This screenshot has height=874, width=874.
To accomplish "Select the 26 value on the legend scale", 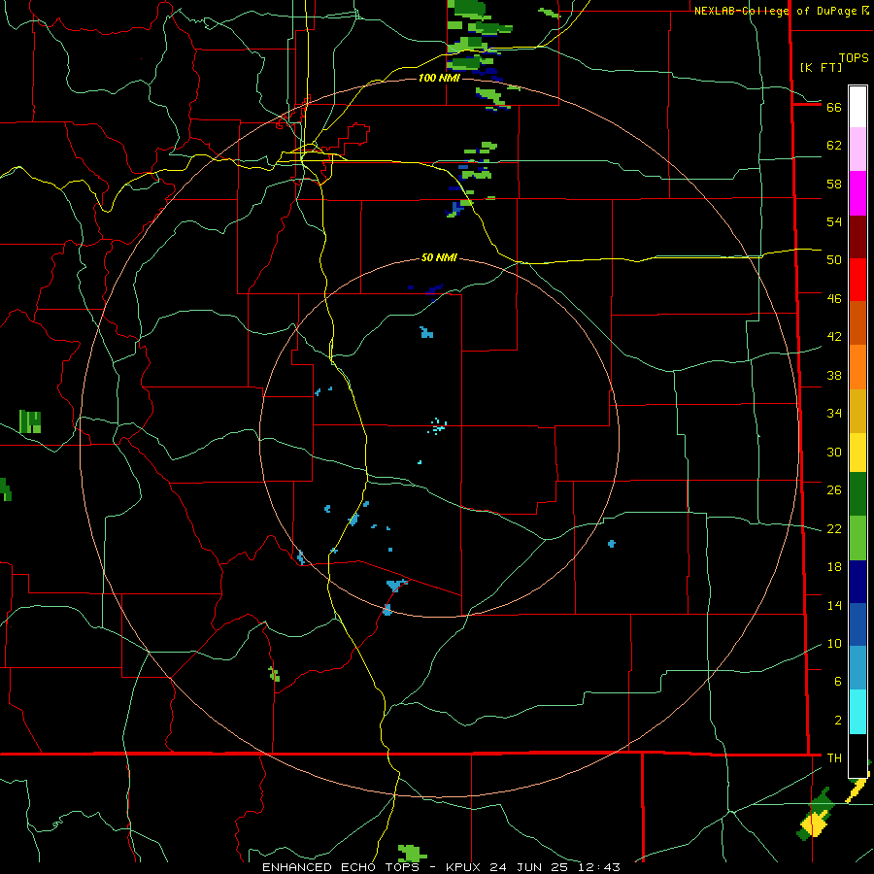I will pyautogui.click(x=834, y=490).
